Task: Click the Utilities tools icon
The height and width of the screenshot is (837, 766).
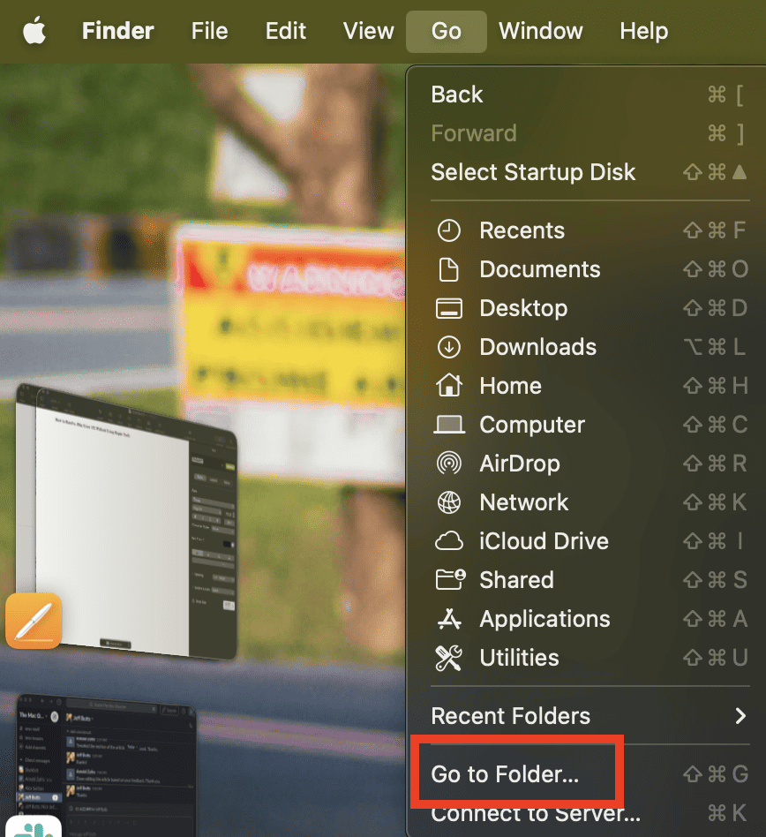Action: 449,658
